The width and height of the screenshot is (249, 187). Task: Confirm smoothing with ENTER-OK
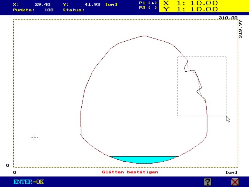(x=28, y=182)
